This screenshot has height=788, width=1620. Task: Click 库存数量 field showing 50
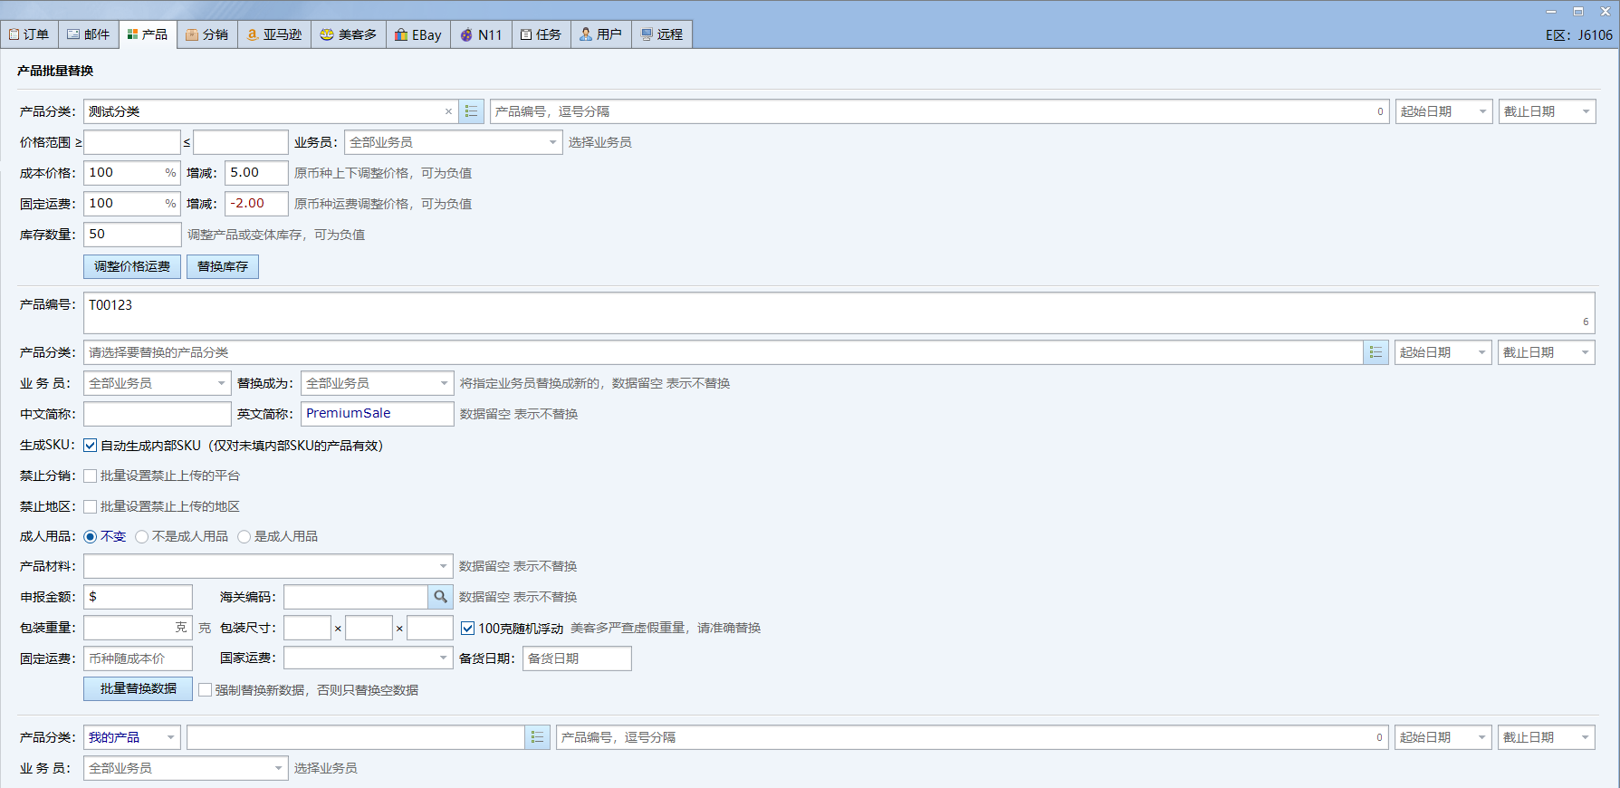pyautogui.click(x=132, y=235)
